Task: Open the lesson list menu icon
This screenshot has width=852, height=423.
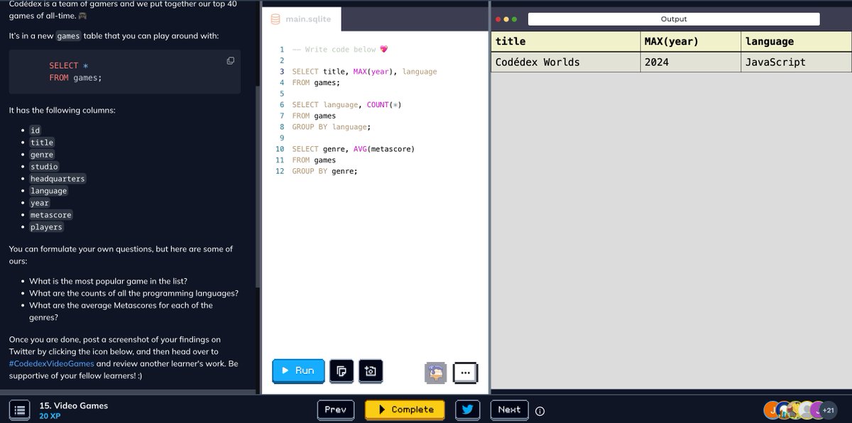Action: tap(20, 410)
